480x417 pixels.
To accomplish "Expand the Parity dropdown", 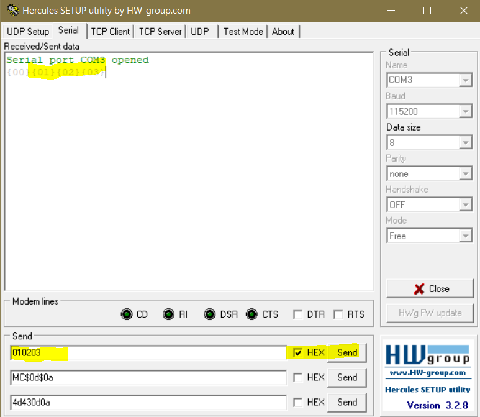I will (x=466, y=174).
